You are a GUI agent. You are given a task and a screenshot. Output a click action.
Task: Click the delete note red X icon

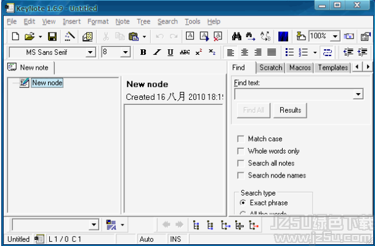[217, 36]
